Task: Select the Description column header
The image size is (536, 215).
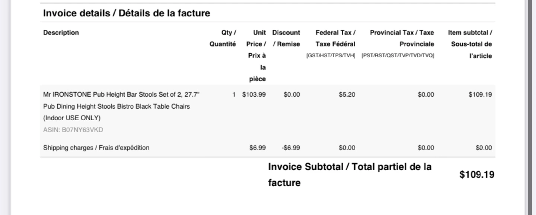Action: pyautogui.click(x=61, y=33)
